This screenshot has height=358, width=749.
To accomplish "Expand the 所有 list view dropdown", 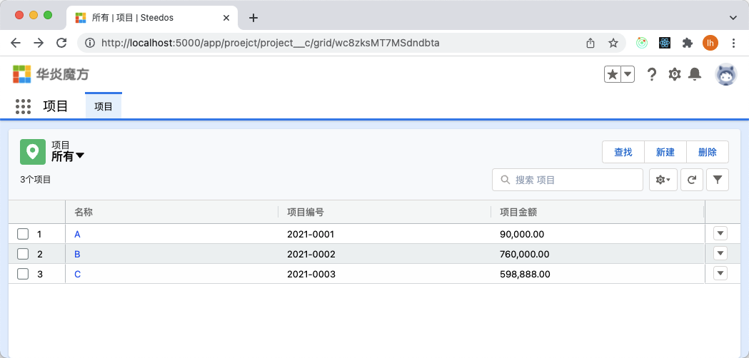I will click(x=69, y=156).
